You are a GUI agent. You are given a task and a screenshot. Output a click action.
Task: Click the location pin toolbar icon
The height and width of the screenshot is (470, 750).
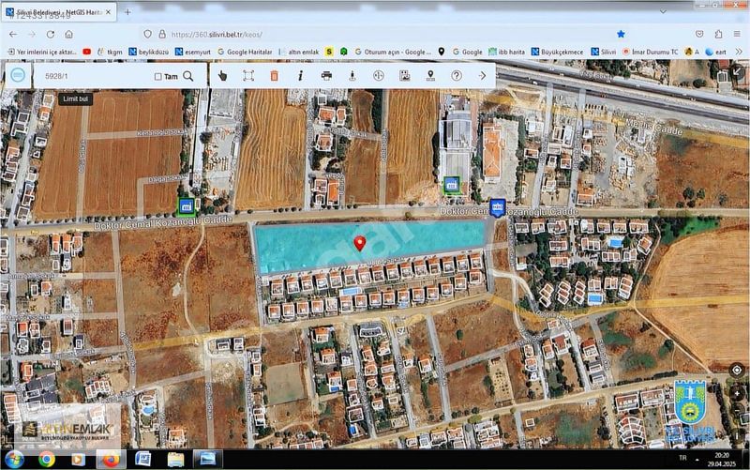[430, 76]
